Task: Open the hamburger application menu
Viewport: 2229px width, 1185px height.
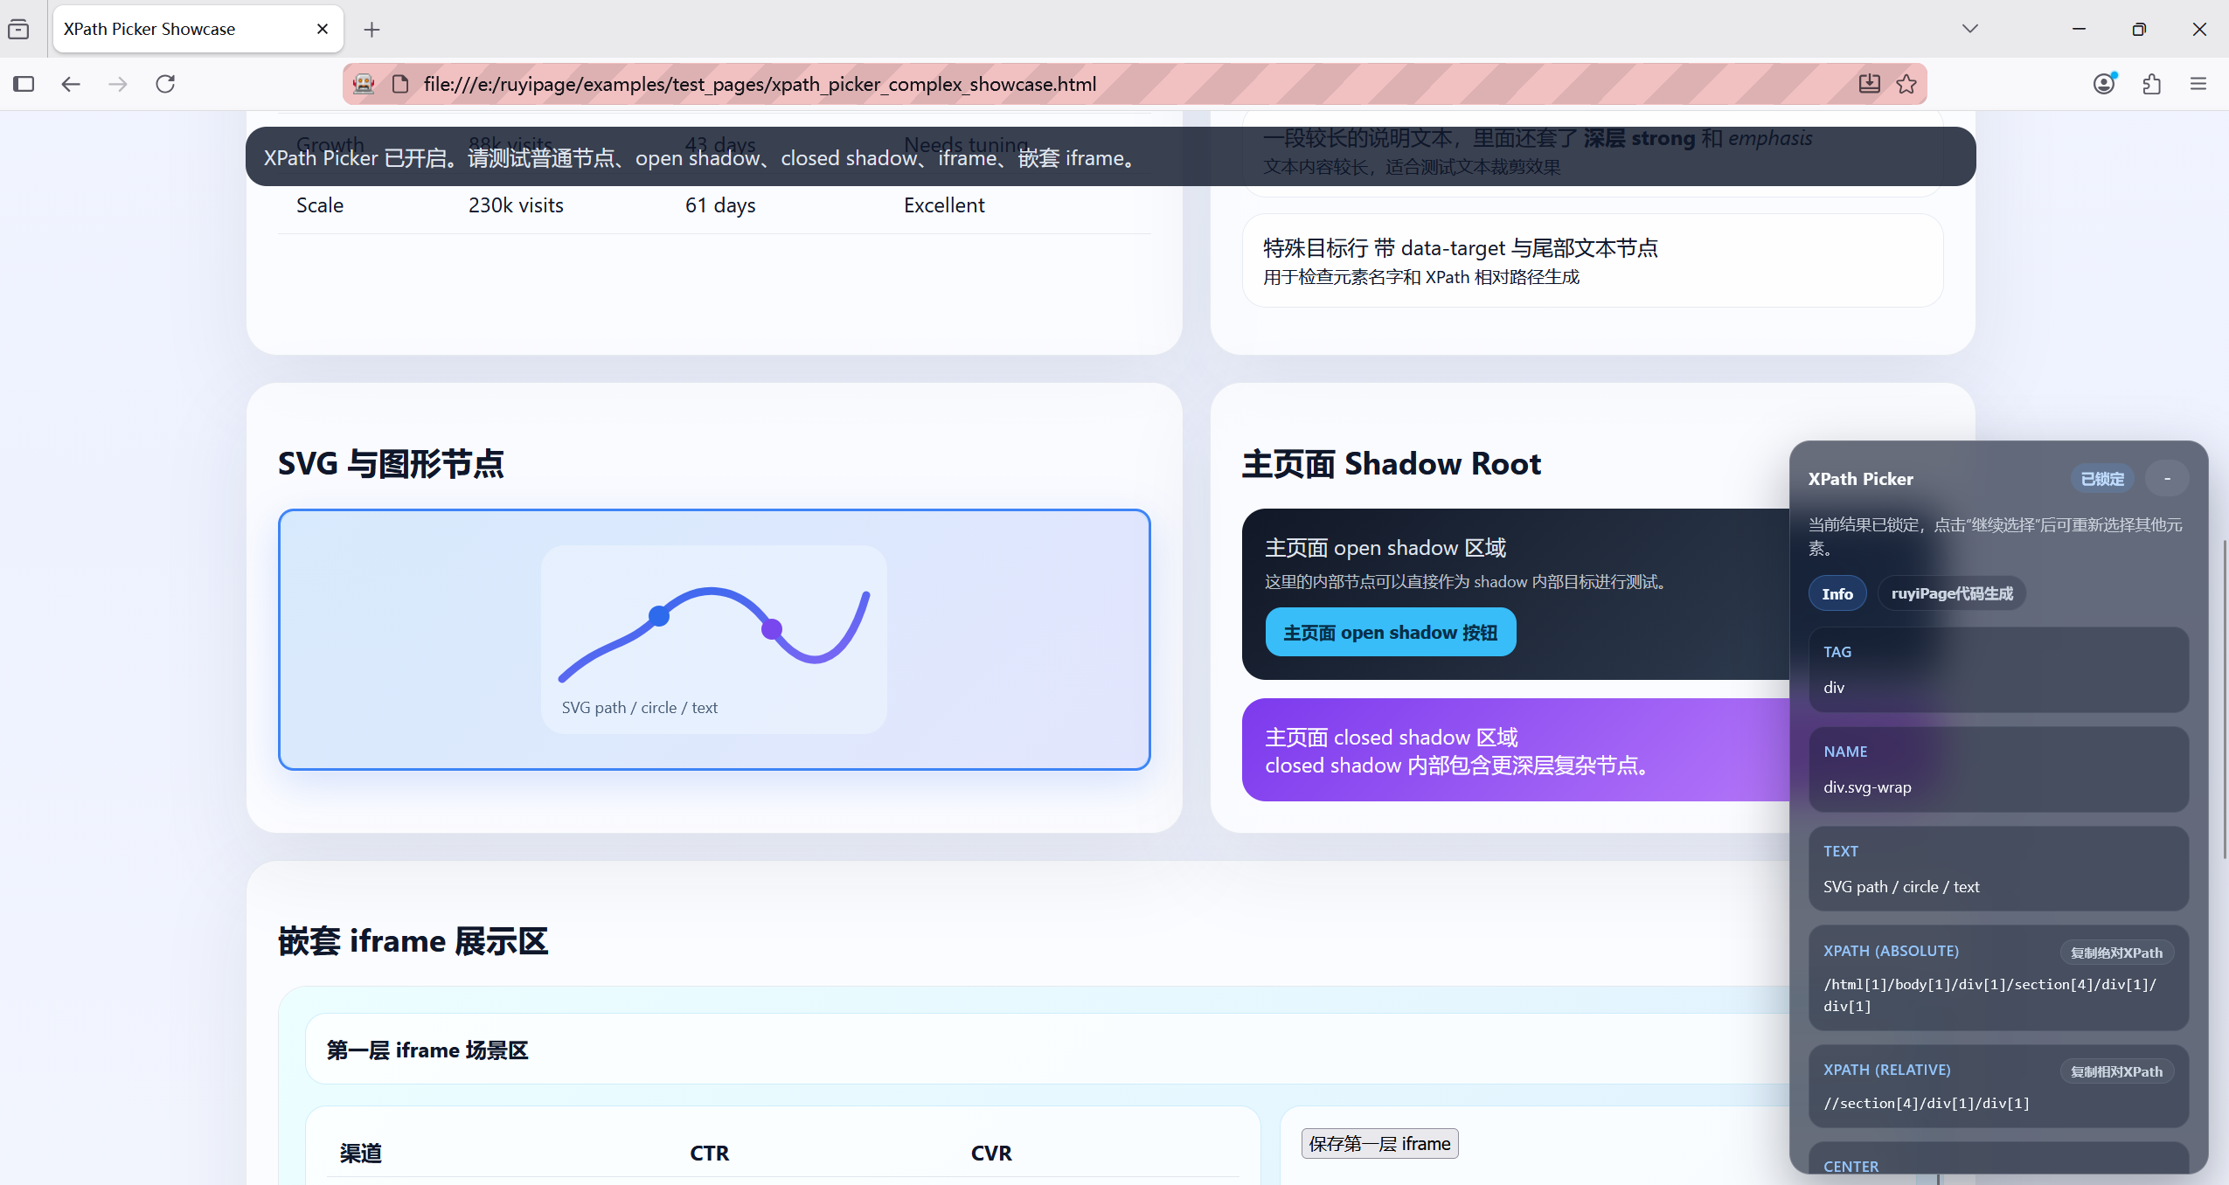Action: 2198,84
